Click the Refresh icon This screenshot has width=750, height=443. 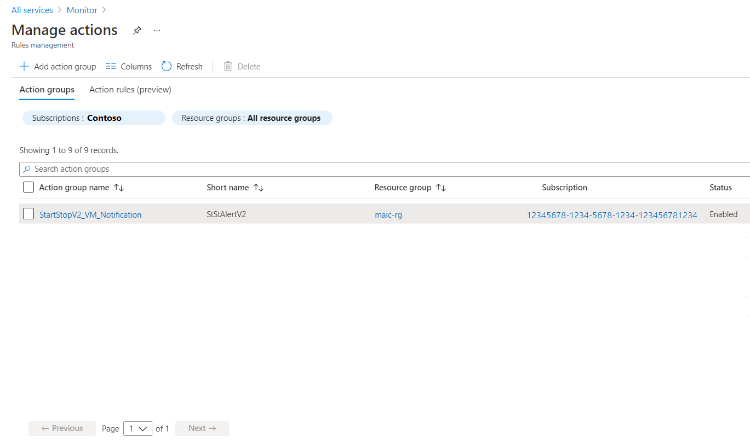166,66
